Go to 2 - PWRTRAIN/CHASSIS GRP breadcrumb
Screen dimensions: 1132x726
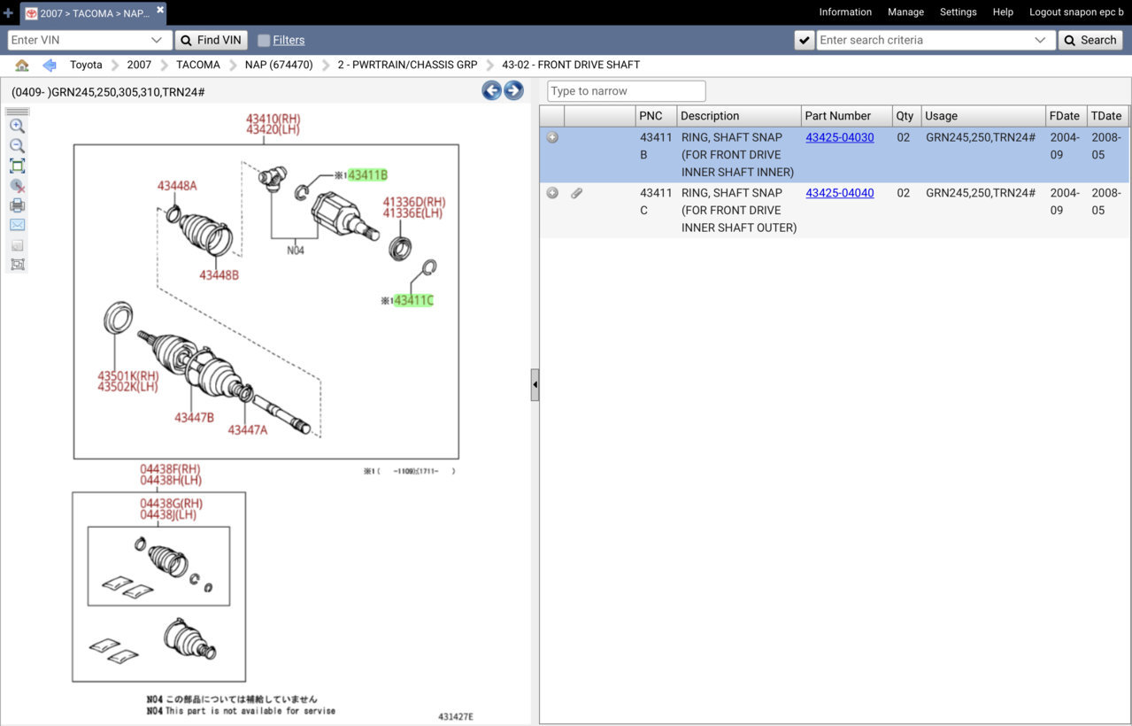(407, 65)
